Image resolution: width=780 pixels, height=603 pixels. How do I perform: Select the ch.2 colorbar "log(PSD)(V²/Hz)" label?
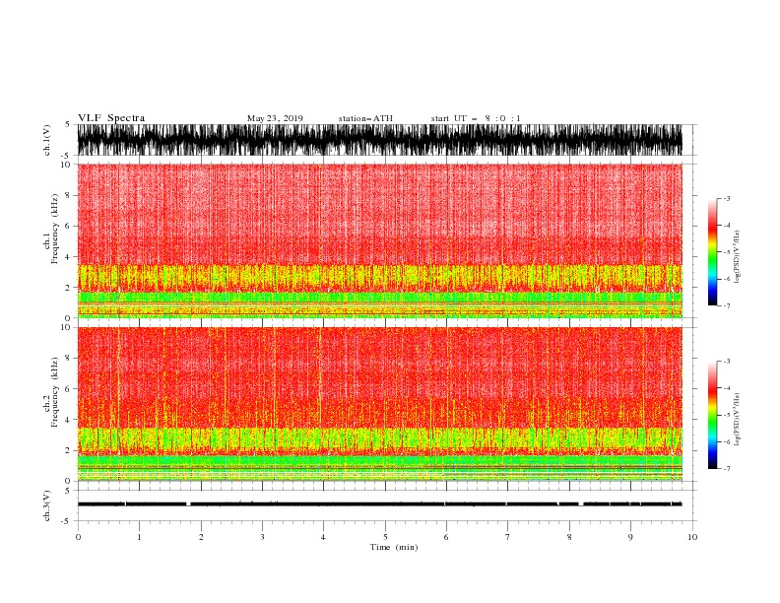(x=737, y=419)
